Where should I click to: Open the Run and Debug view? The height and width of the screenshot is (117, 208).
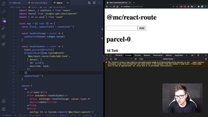pos(4,28)
